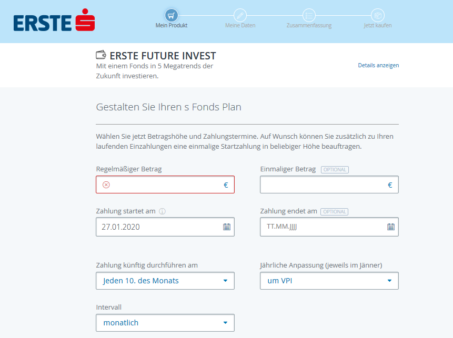Open the Zahlung künftig durchführen am dropdown

[x=165, y=281]
